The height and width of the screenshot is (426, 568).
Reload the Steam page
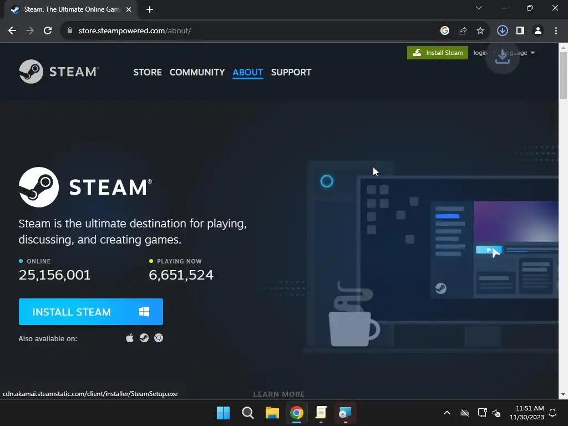[48, 31]
